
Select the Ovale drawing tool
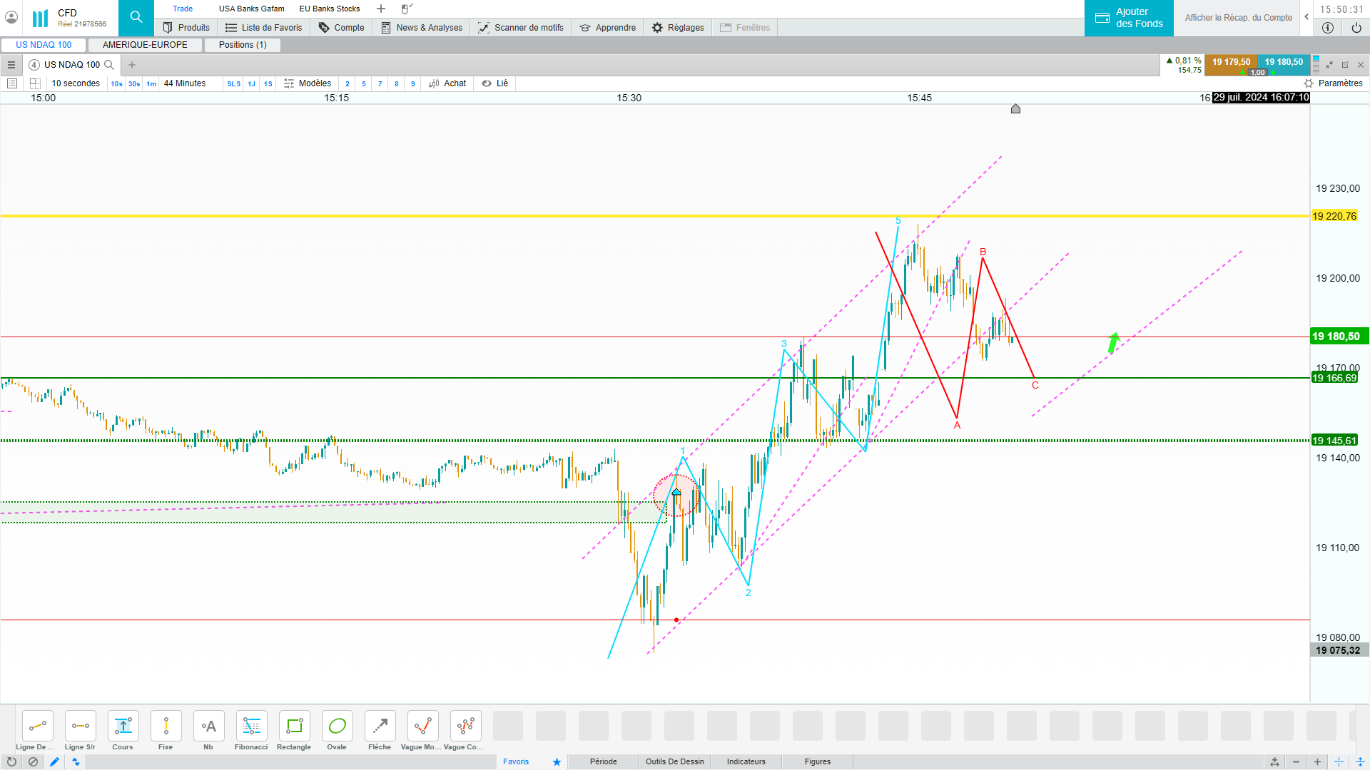click(x=337, y=727)
